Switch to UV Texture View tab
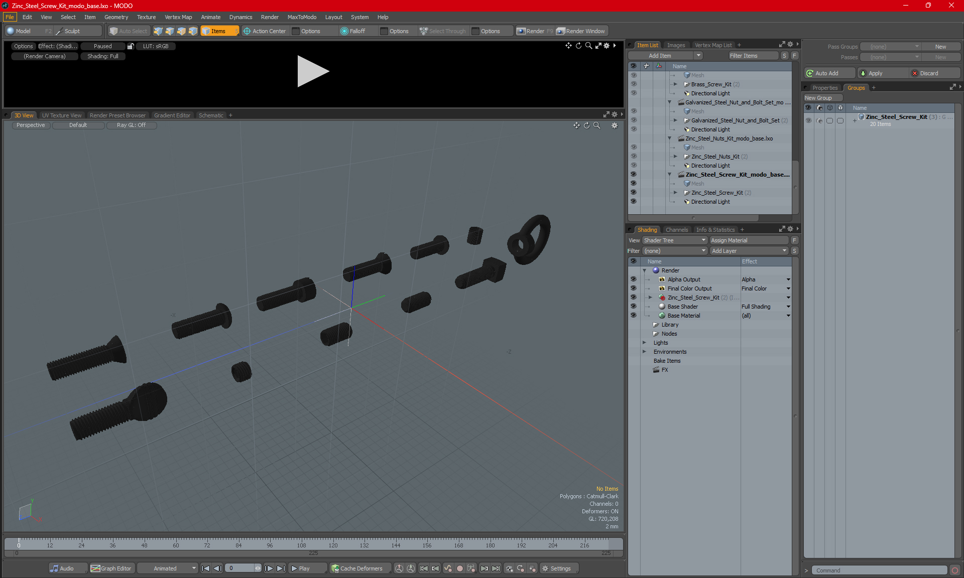 point(62,115)
